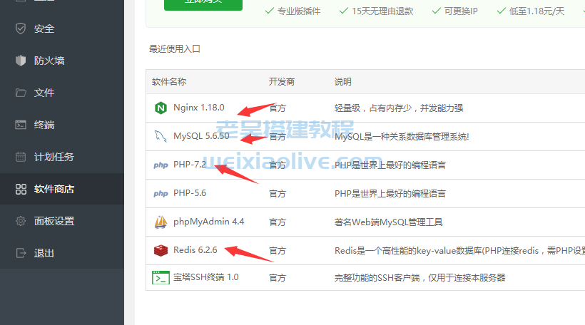Click Redis description about key-value数据库
The width and height of the screenshot is (585, 325).
459,251
